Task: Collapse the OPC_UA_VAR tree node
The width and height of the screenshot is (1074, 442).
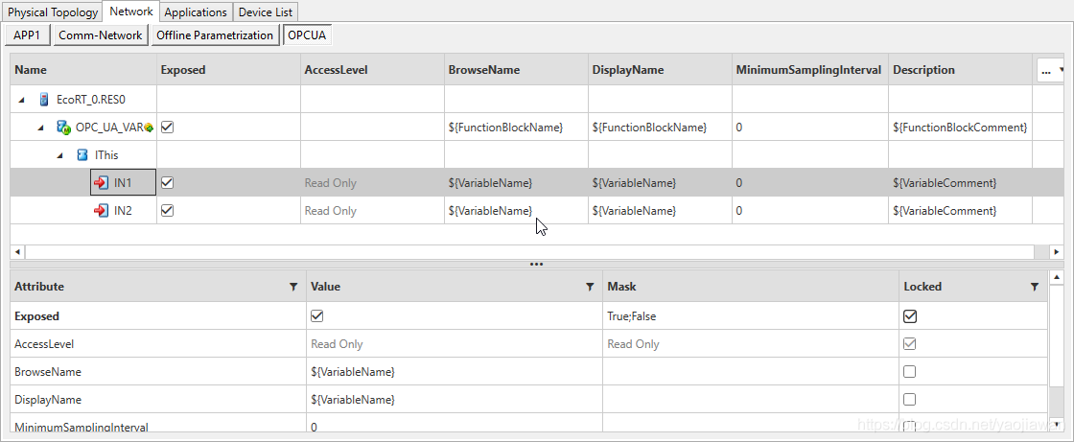Action: (x=41, y=127)
